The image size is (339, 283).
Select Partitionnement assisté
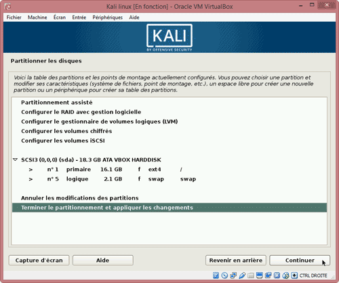pos(169,102)
